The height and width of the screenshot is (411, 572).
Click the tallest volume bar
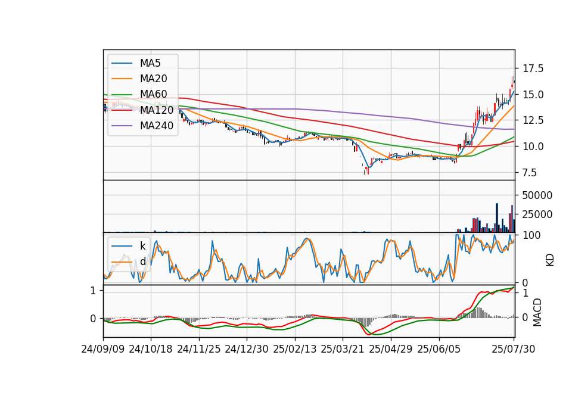pos(497,218)
